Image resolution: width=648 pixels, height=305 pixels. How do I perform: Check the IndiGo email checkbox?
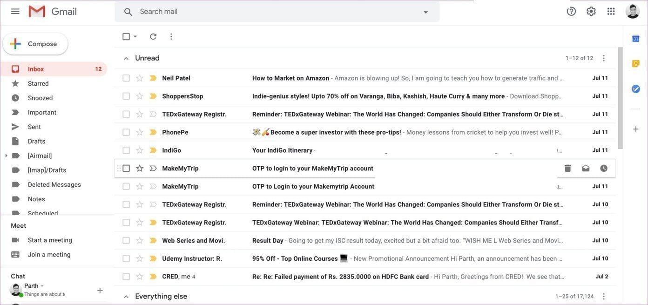(126, 150)
